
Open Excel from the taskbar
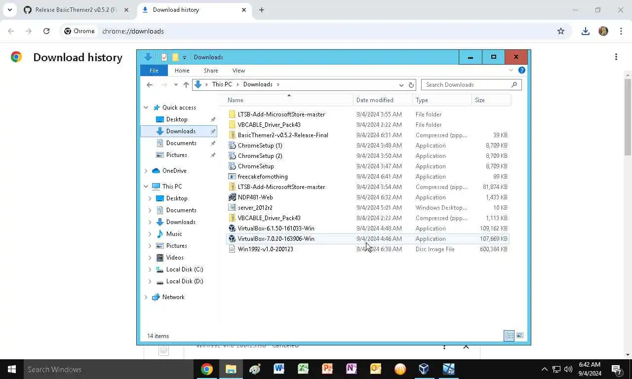[x=303, y=369]
